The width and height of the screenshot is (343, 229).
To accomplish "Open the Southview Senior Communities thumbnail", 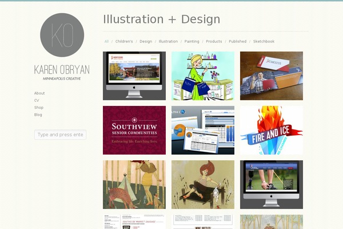I will click(134, 130).
